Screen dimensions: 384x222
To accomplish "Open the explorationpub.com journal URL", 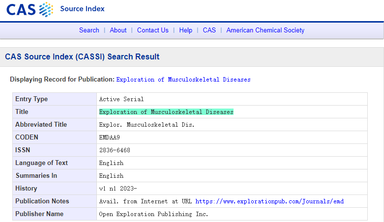I will [269, 201].
